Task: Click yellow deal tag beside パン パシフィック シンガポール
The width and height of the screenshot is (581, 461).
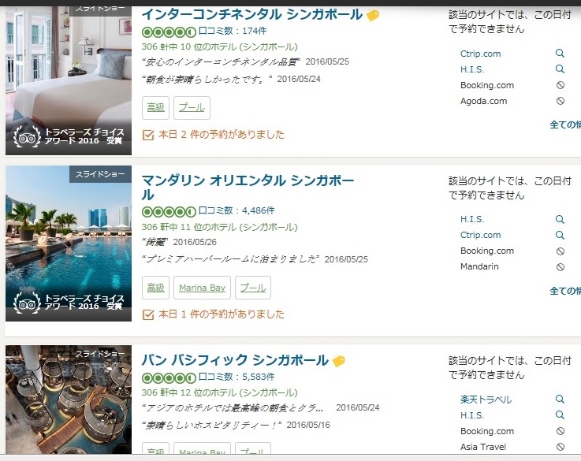Action: click(x=339, y=361)
